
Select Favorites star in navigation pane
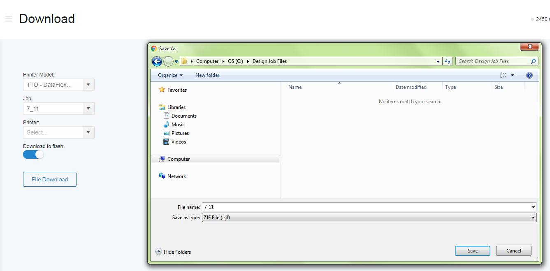pyautogui.click(x=162, y=90)
